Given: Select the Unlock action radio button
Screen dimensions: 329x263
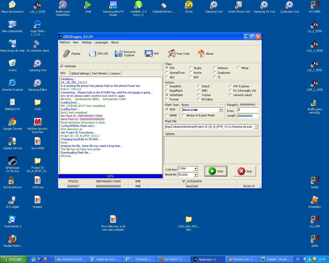Looking at the screenshot, I should [199, 86].
